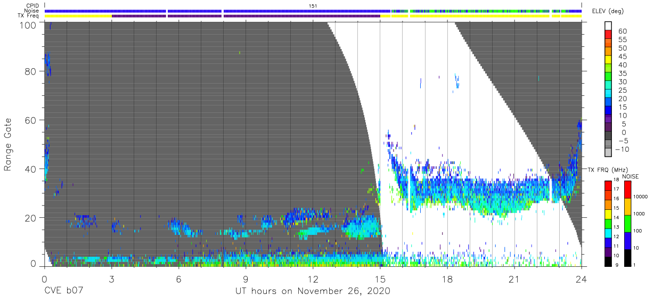Pick the black bottom swatch in TX FRQ bar

click(608, 260)
